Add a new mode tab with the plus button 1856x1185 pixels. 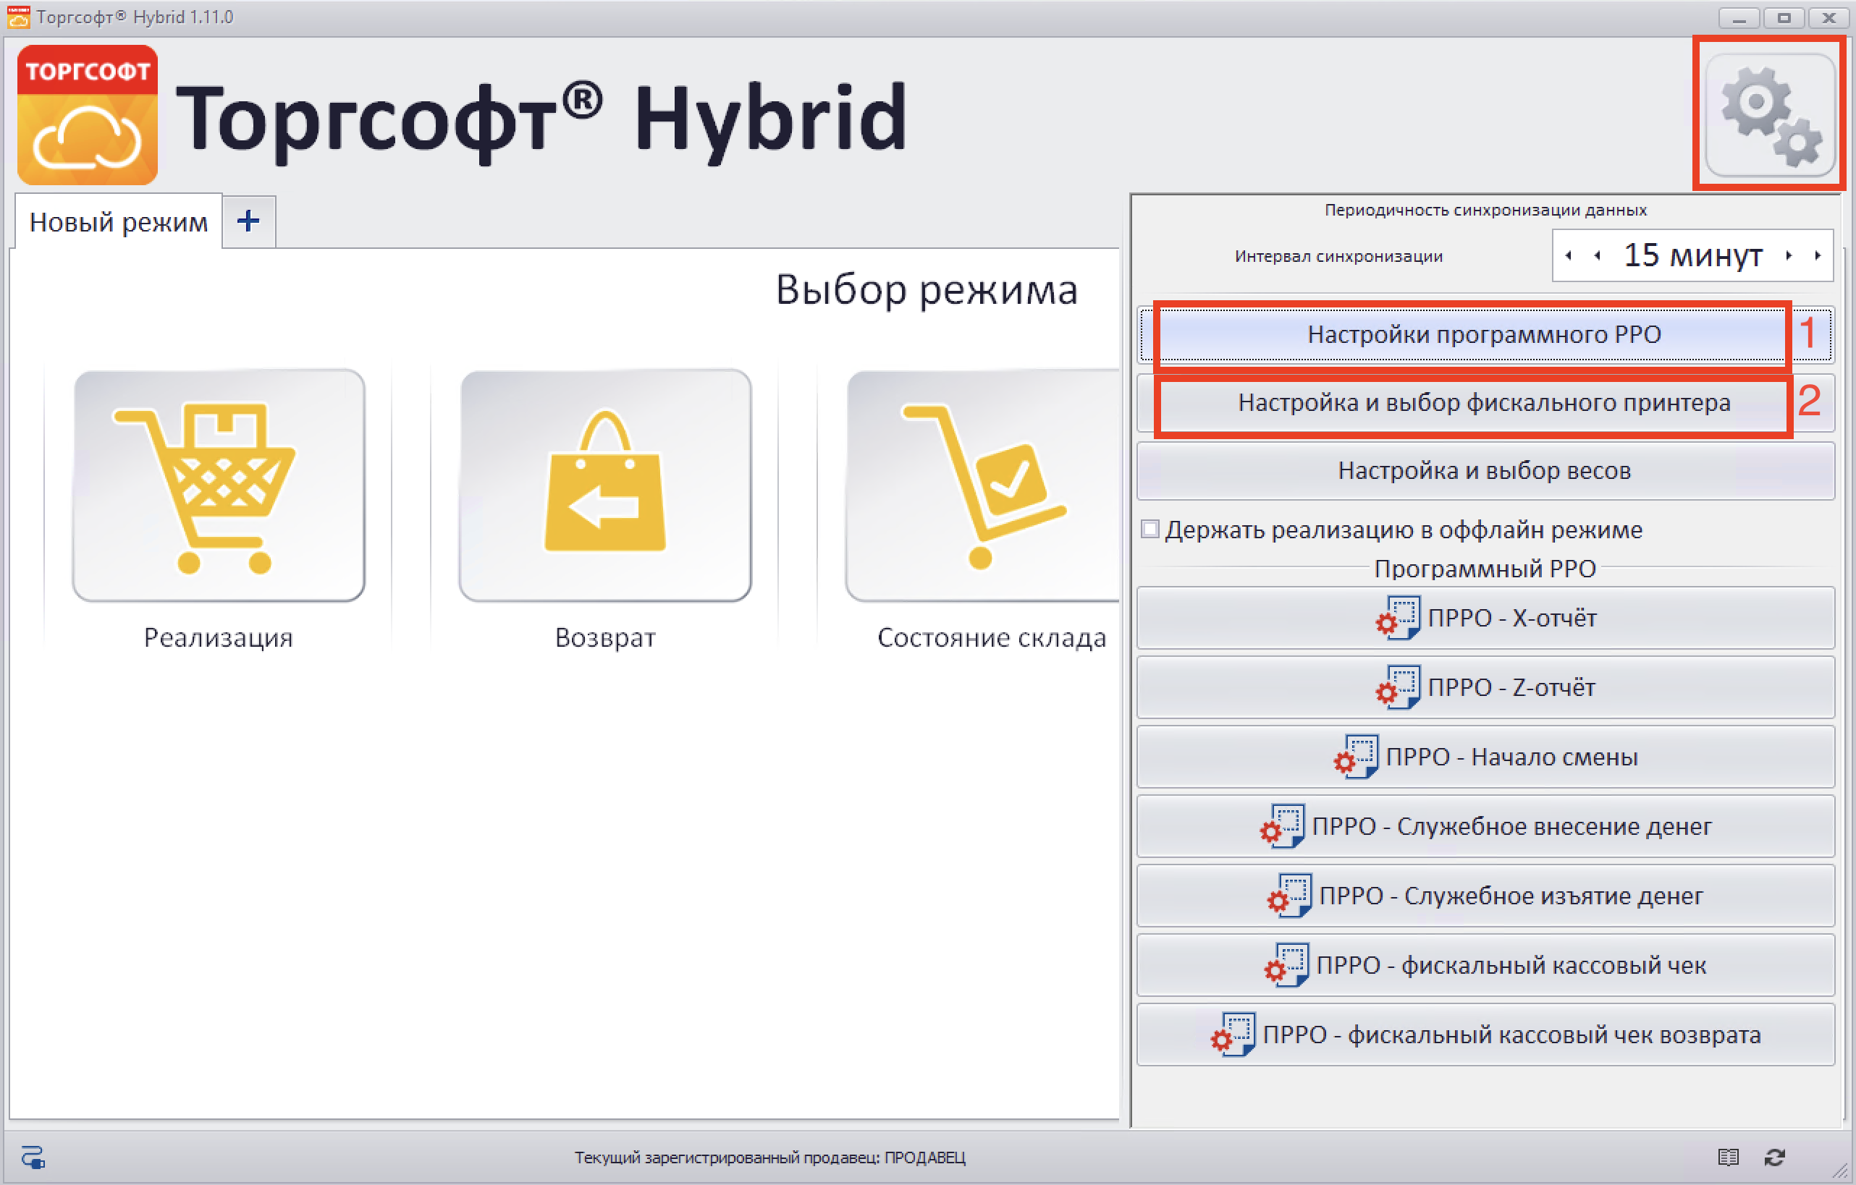coord(248,222)
